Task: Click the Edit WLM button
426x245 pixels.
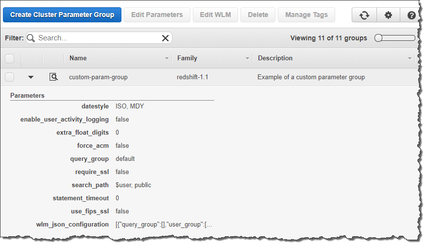Action: coord(215,15)
